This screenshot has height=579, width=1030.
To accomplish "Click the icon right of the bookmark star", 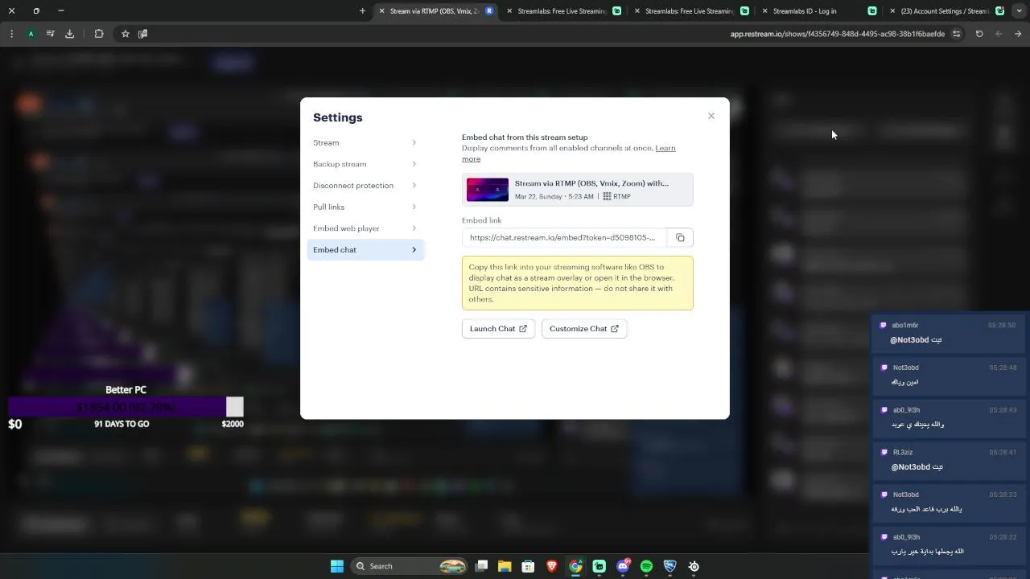I will pyautogui.click(x=143, y=34).
